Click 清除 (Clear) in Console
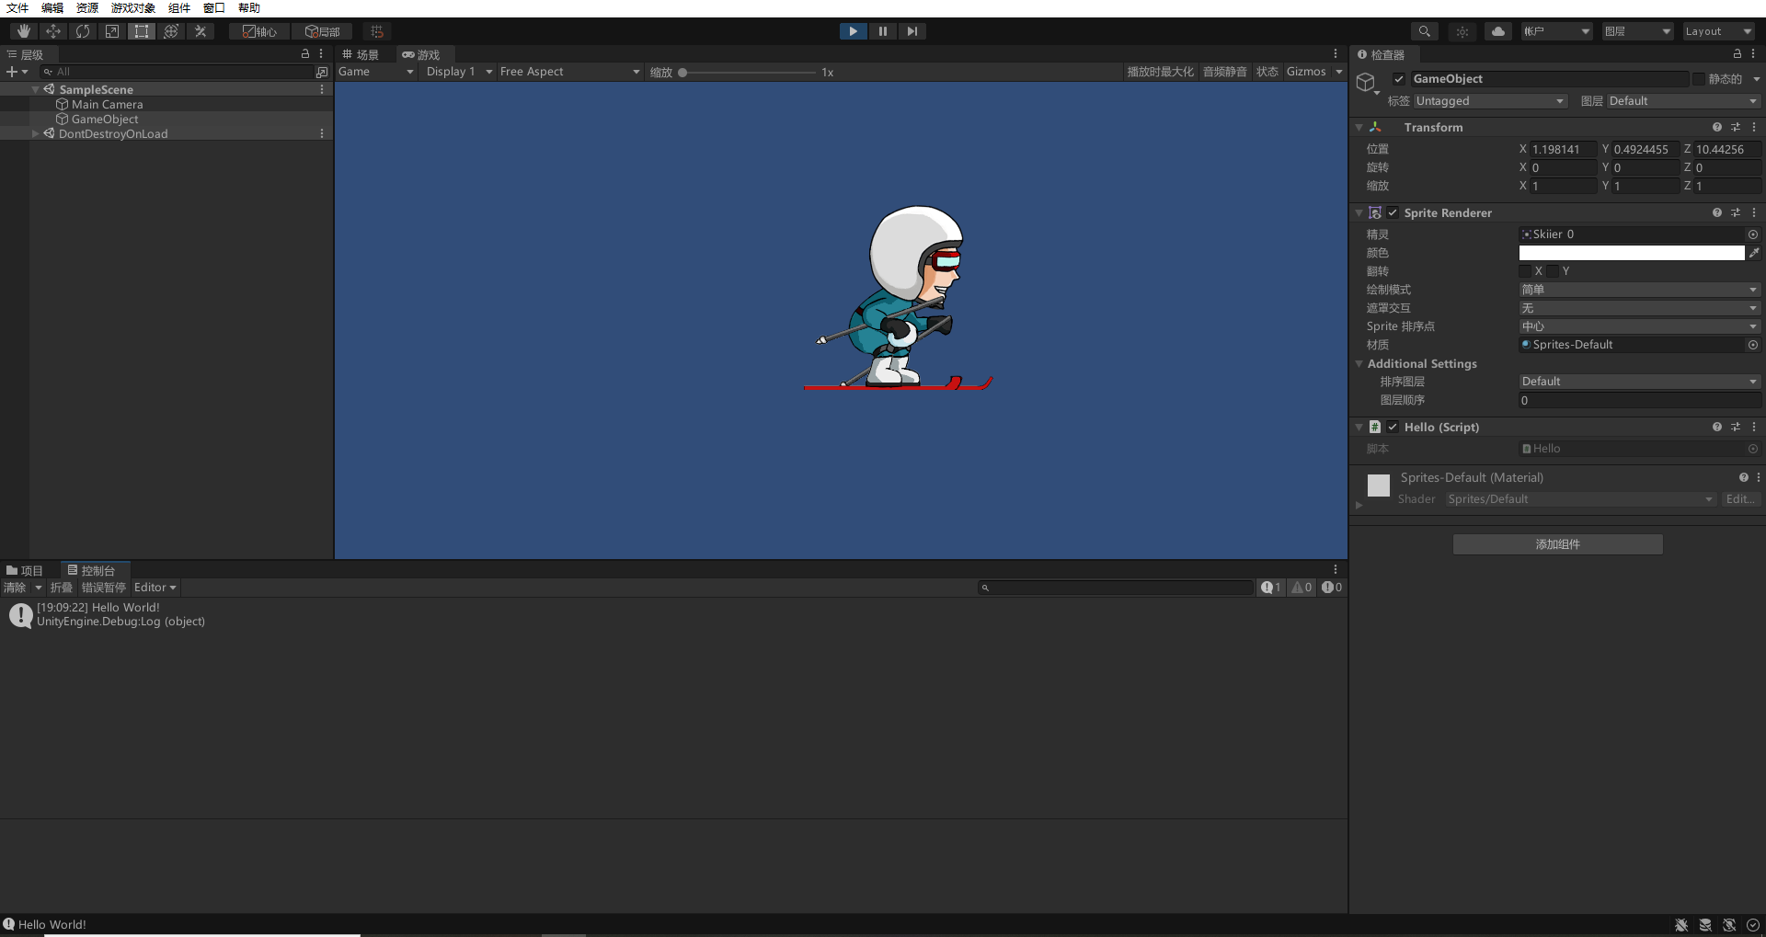1766x937 pixels. [x=15, y=588]
